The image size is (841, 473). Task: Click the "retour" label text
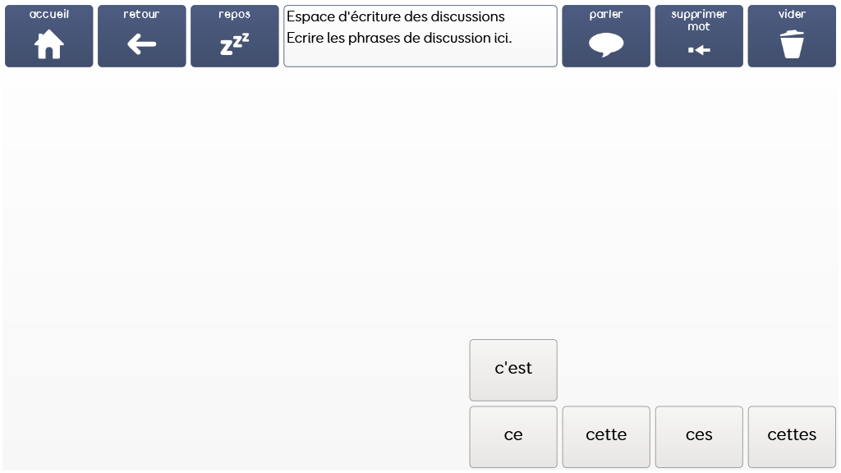pyautogui.click(x=141, y=14)
